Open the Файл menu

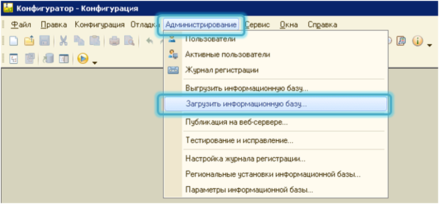[x=21, y=25]
